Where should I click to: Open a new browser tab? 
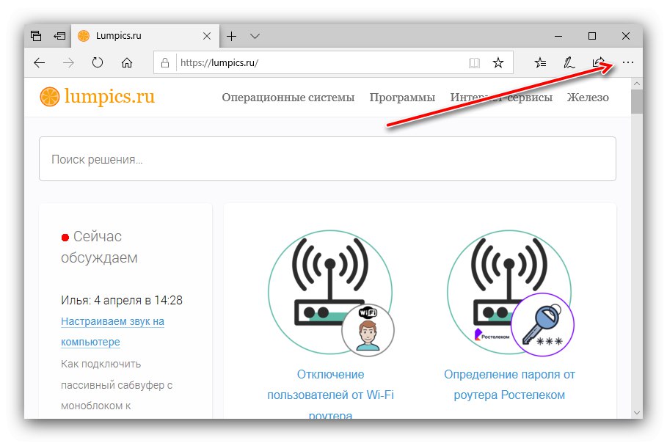[231, 35]
